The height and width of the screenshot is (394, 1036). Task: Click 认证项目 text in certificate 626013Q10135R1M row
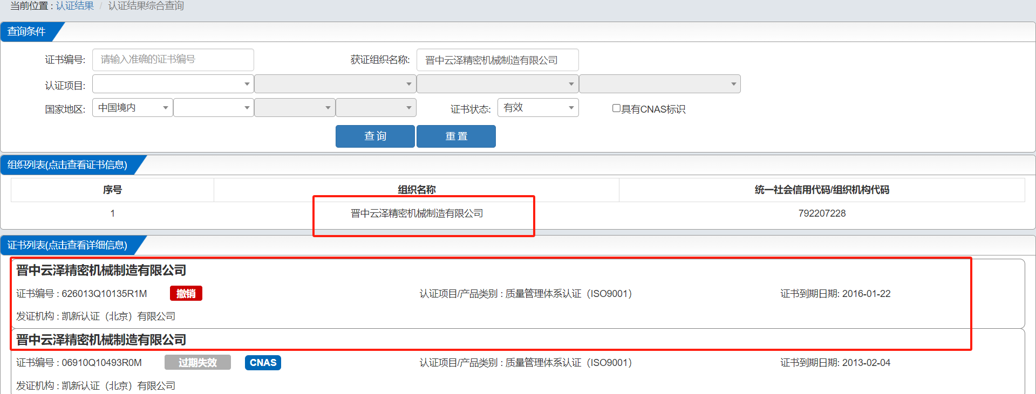526,294
